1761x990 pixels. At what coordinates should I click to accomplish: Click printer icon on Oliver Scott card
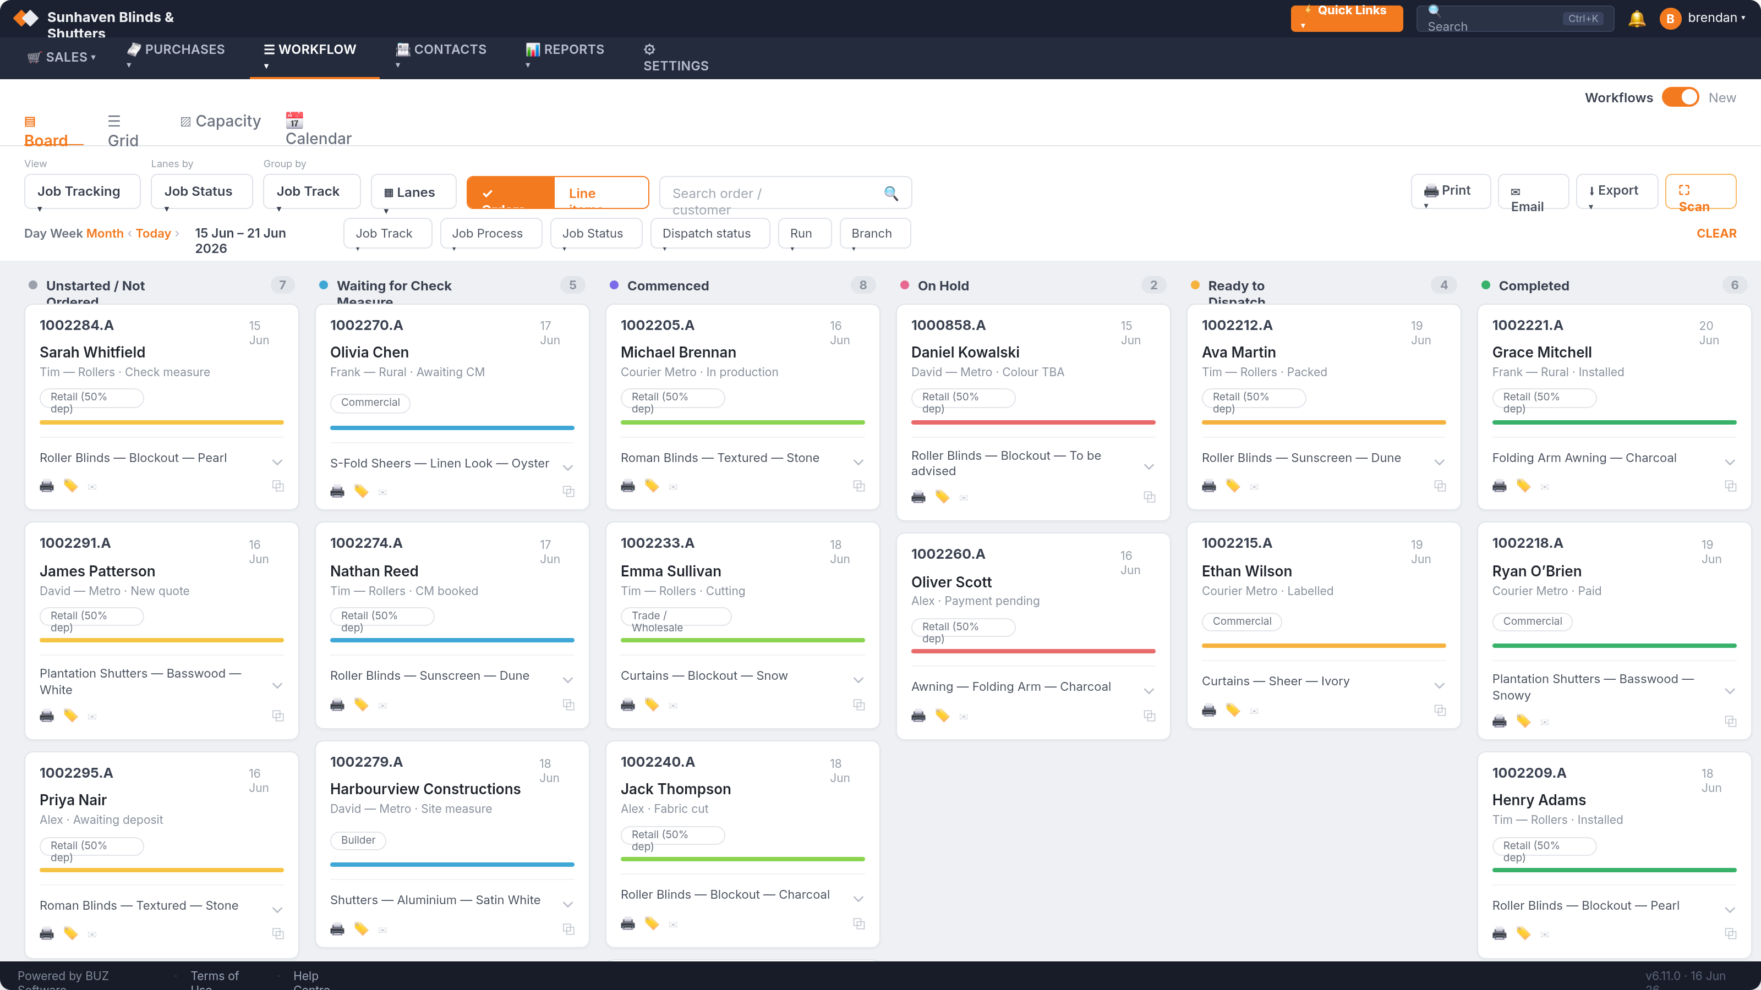click(918, 716)
